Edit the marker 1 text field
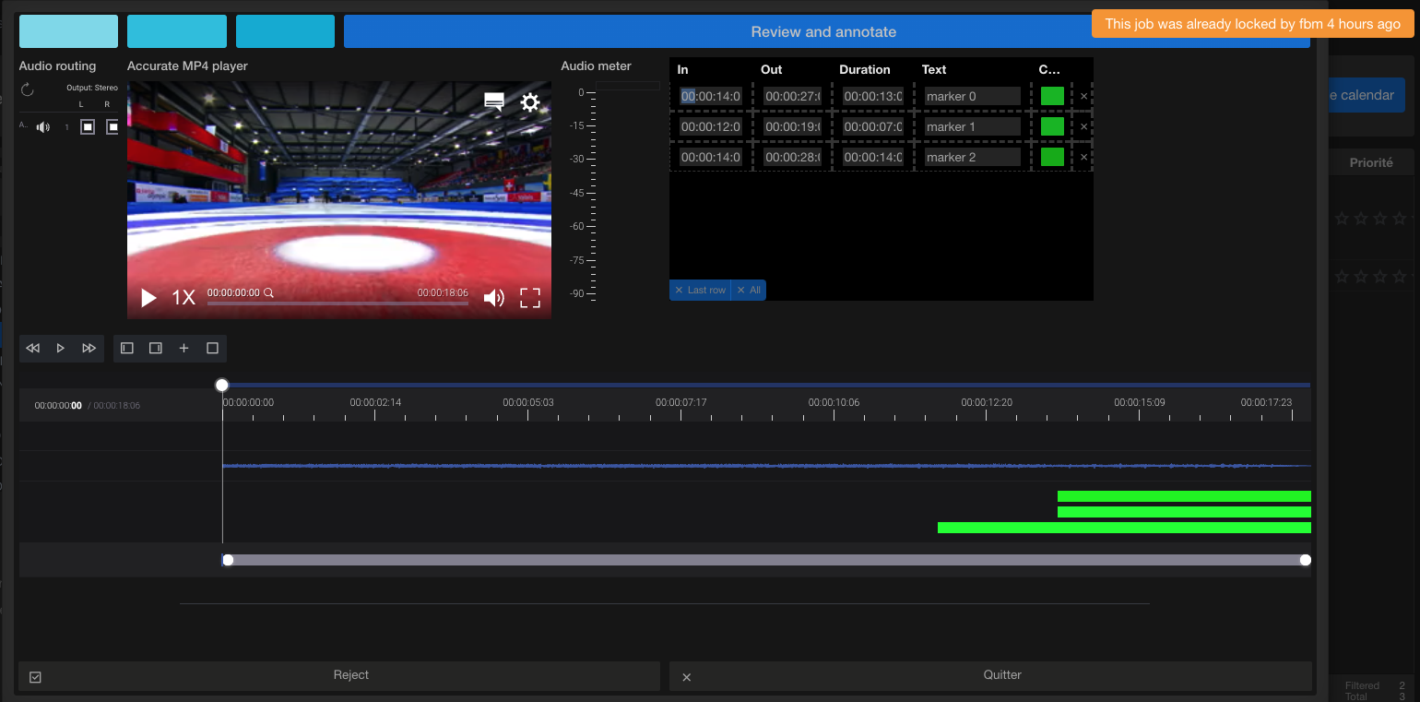Viewport: 1420px width, 702px height. (973, 126)
